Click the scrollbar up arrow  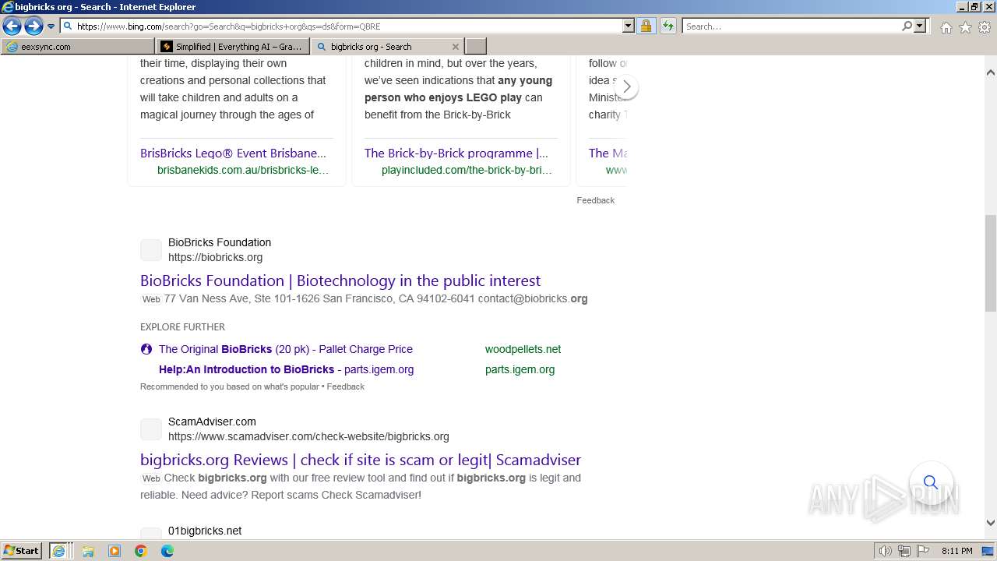991,72
